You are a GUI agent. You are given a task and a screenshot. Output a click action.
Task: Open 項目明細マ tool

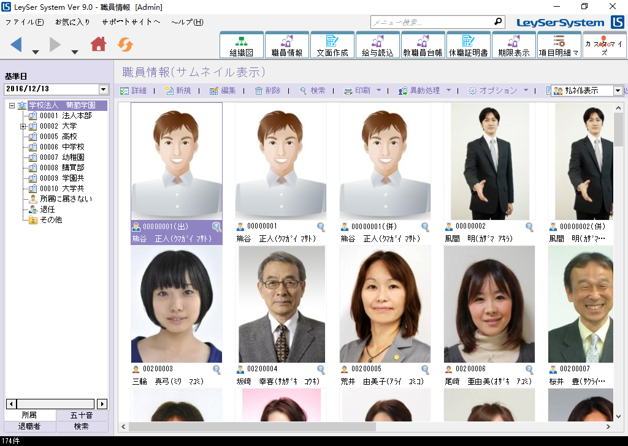(x=559, y=45)
